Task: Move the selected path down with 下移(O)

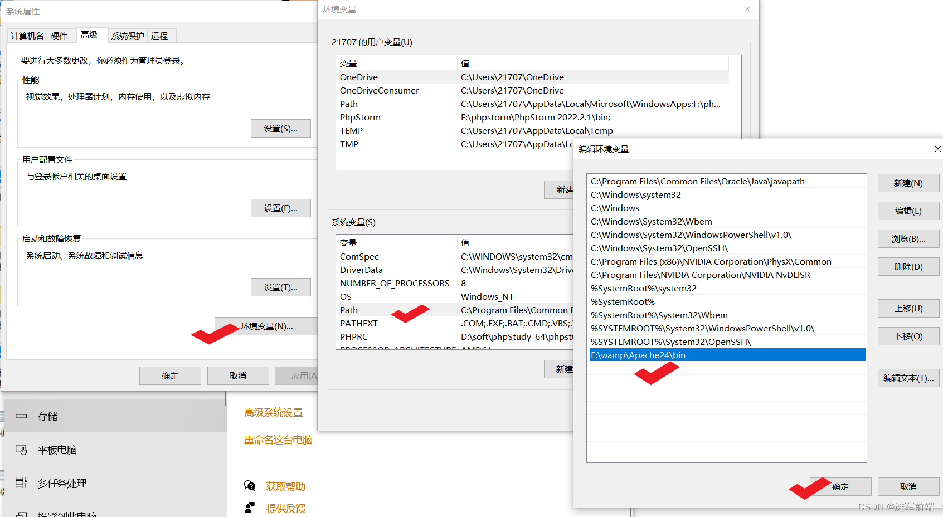Action: [x=908, y=336]
